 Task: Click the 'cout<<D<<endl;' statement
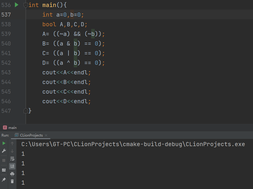coord(67,101)
